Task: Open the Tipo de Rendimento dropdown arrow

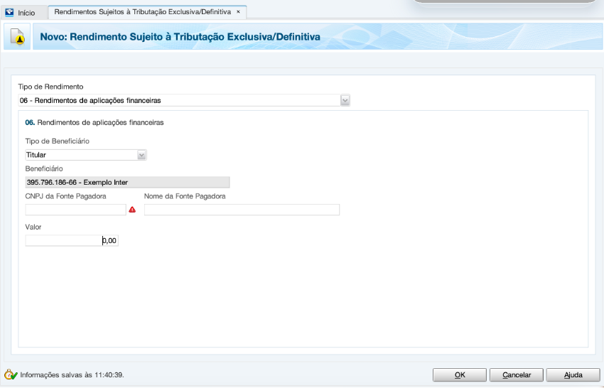Action: click(345, 101)
